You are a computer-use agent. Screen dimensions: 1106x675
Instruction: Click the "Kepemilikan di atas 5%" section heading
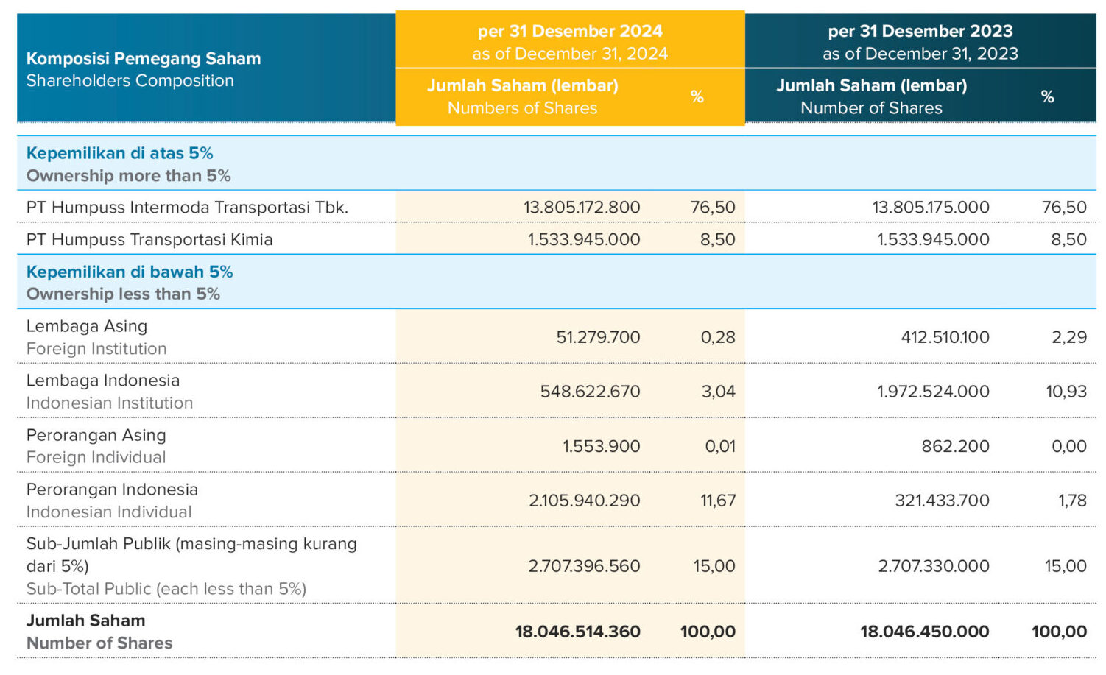tap(120, 153)
